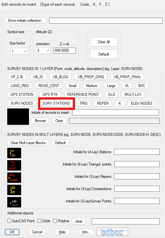The width and height of the screenshot is (165, 238).
Task: Click Clear next to Browse
Action: point(59,121)
